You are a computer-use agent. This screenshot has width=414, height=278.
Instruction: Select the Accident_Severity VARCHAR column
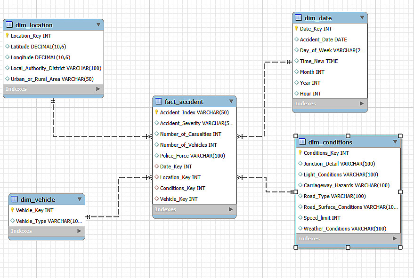click(195, 123)
